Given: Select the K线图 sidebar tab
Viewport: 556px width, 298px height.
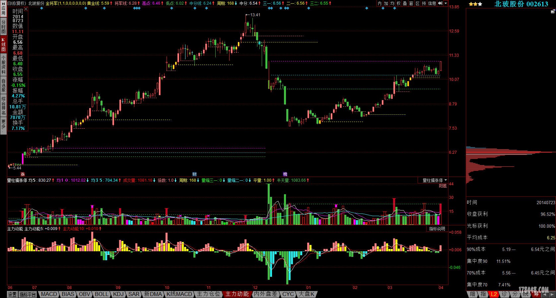Looking at the screenshot, I should pos(3,44).
